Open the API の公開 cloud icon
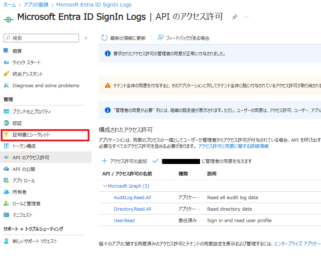Screen dimensions: 321x263 [x=6, y=169]
